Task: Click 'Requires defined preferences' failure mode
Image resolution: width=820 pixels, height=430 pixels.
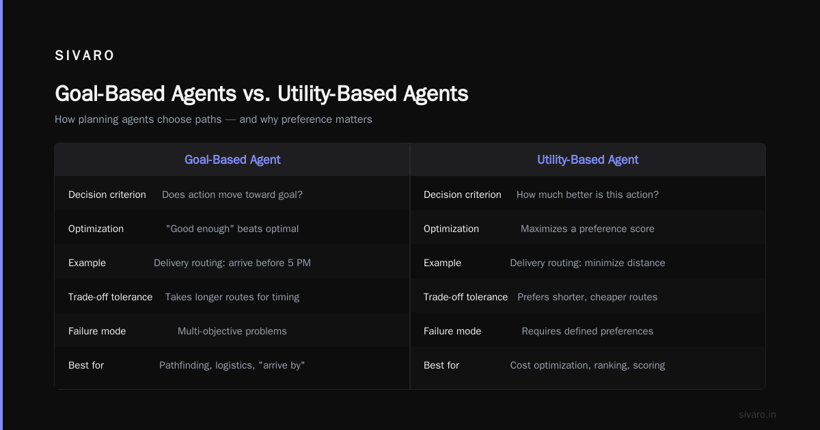Action: 588,331
